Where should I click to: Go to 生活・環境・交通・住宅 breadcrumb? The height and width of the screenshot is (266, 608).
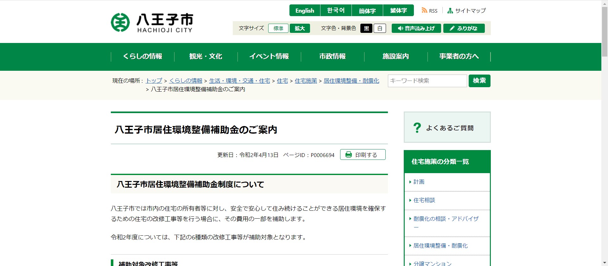tap(240, 81)
